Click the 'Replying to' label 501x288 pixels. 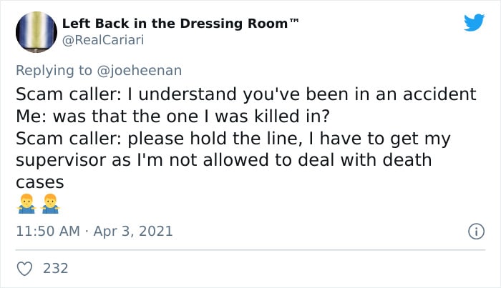pyautogui.click(x=54, y=71)
